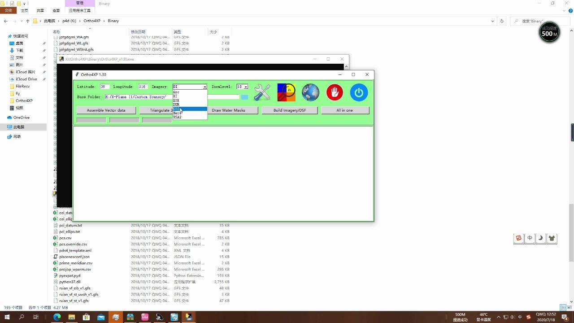
Task: Open taskbar search magnifier
Action: 22,317
